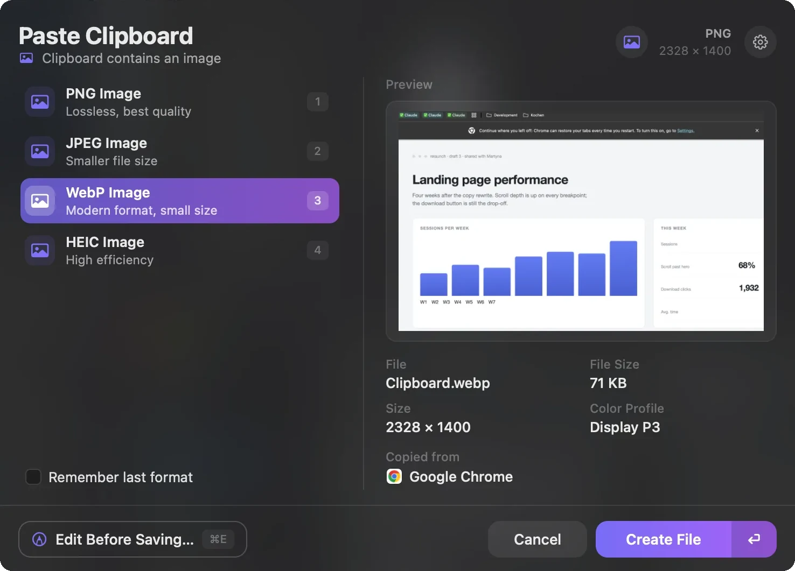795x571 pixels.
Task: Click the shortcut badge 1 for PNG
Action: click(x=318, y=102)
